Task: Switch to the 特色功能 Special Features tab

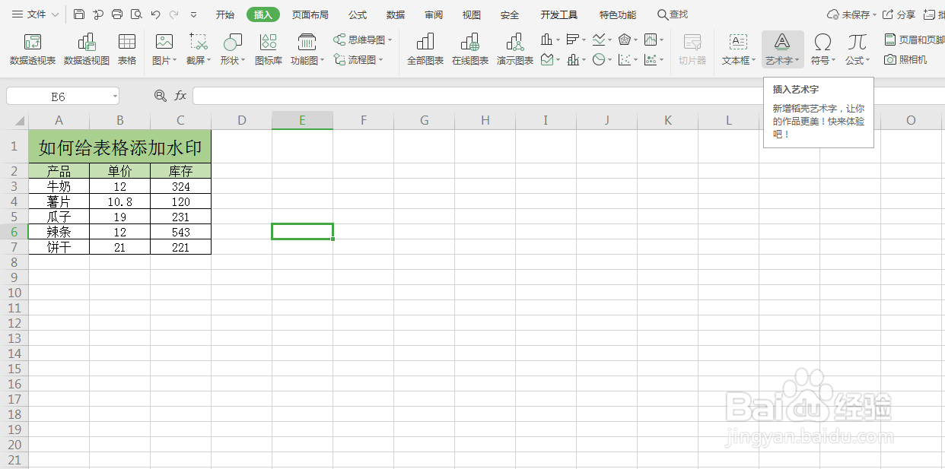Action: click(x=618, y=14)
